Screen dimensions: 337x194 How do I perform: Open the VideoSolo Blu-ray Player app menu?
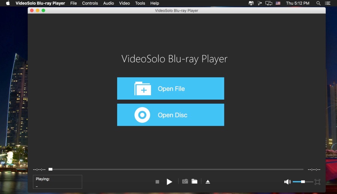[40, 3]
